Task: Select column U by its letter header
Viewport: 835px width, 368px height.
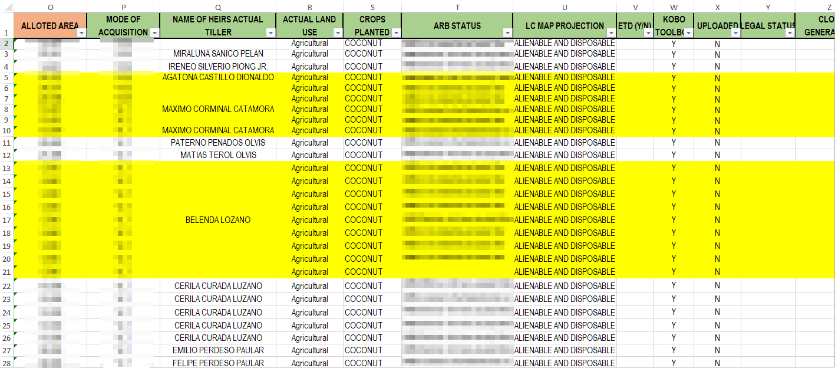Action: [565, 6]
